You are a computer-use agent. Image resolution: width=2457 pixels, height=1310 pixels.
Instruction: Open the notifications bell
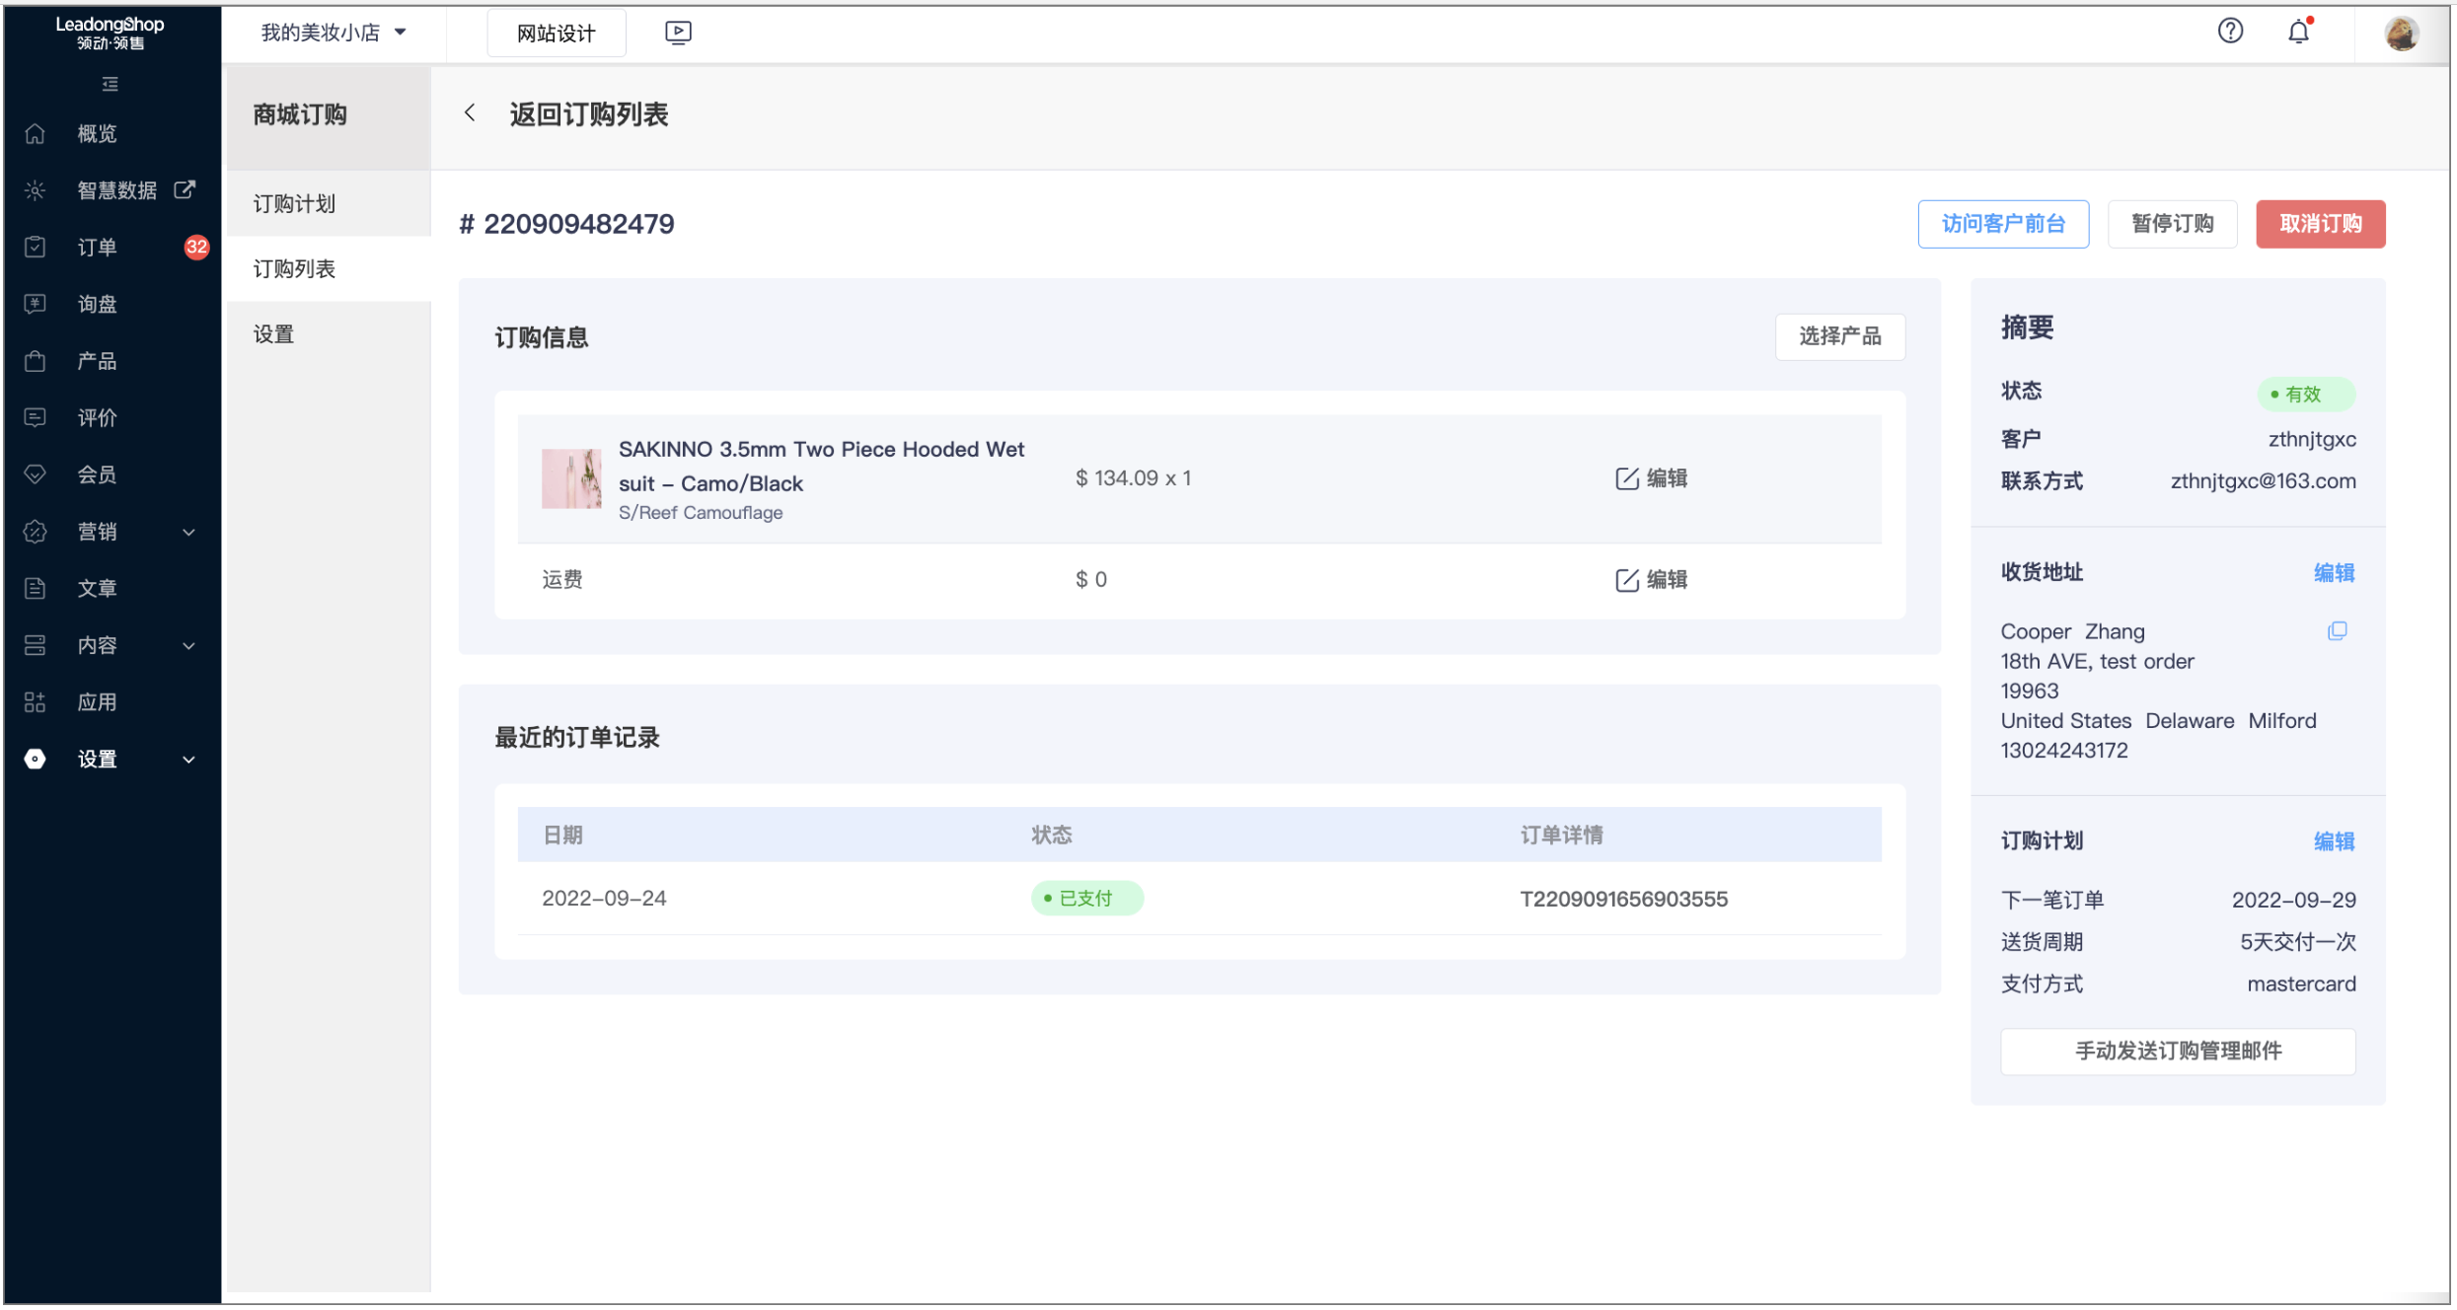(x=2298, y=32)
